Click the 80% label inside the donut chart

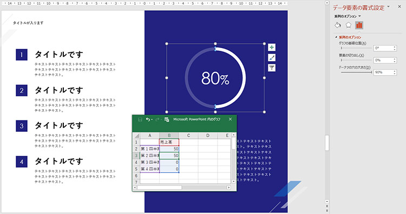coord(215,78)
